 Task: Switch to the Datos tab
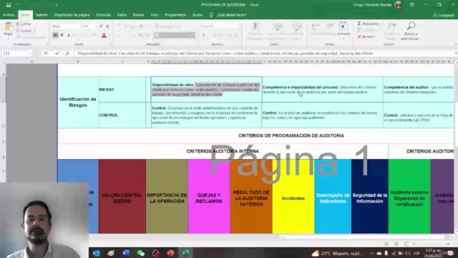tap(122, 15)
